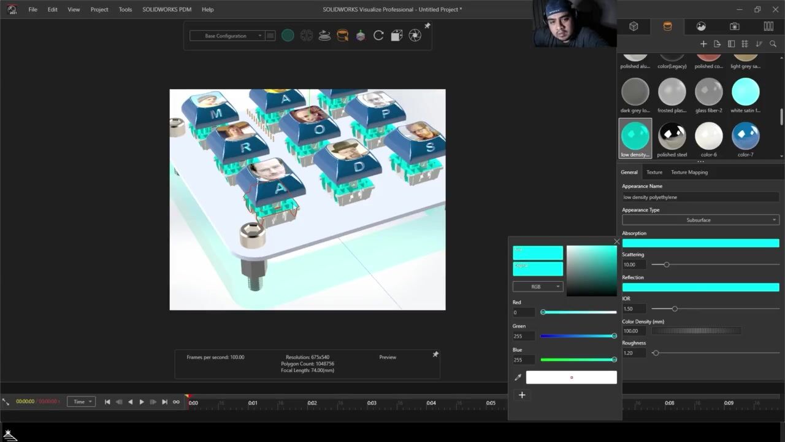The image size is (785, 442).
Task: Click the camera aperture render icon
Action: click(x=415, y=36)
